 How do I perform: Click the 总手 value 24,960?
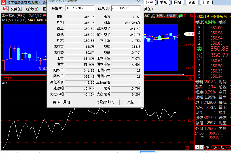209,102
